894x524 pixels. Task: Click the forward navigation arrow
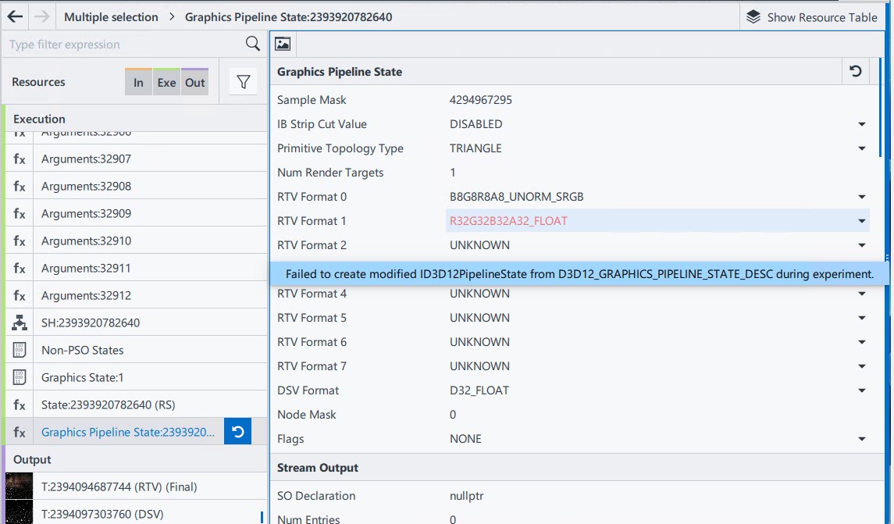point(41,16)
